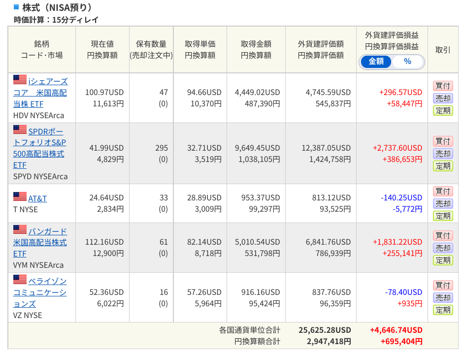Select total yen valuation 2,947,418円

tap(329, 342)
